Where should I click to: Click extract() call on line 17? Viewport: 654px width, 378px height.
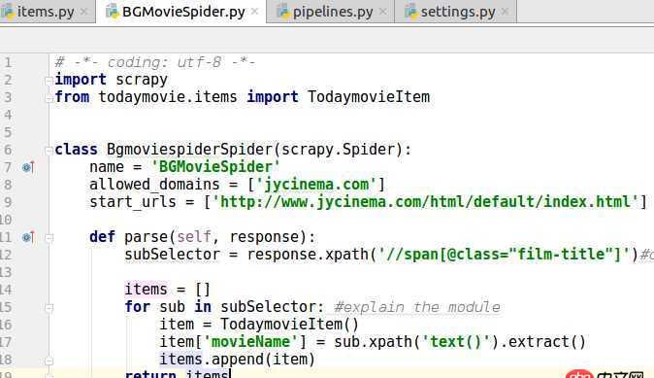coord(547,342)
